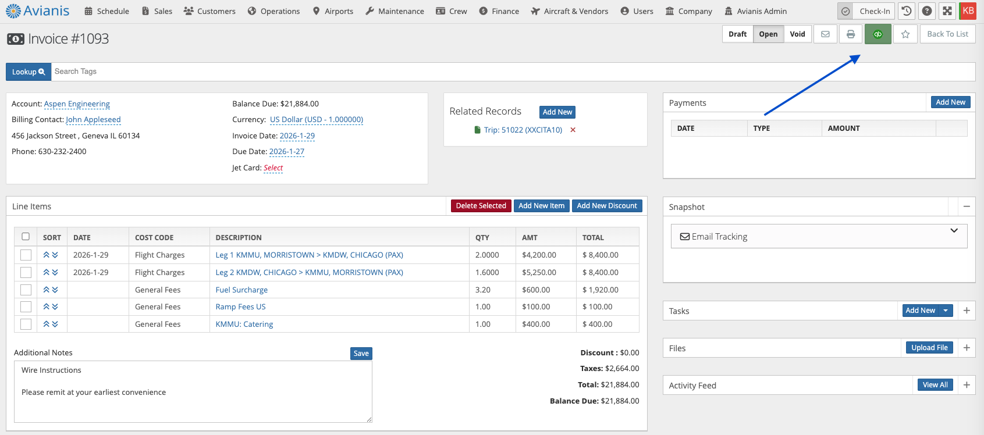The height and width of the screenshot is (435, 984).
Task: Toggle fullscreen with the expand icon
Action: 947,11
